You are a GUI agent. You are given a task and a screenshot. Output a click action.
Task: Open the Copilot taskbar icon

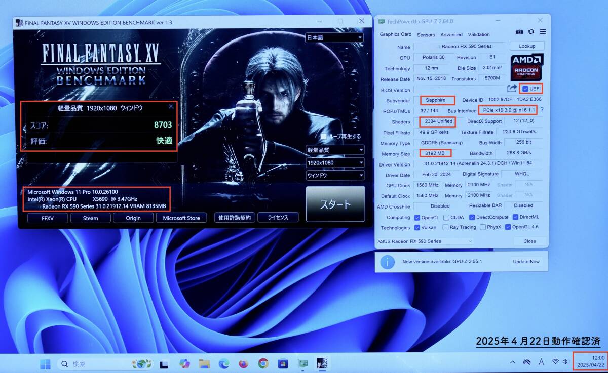[x=184, y=363]
